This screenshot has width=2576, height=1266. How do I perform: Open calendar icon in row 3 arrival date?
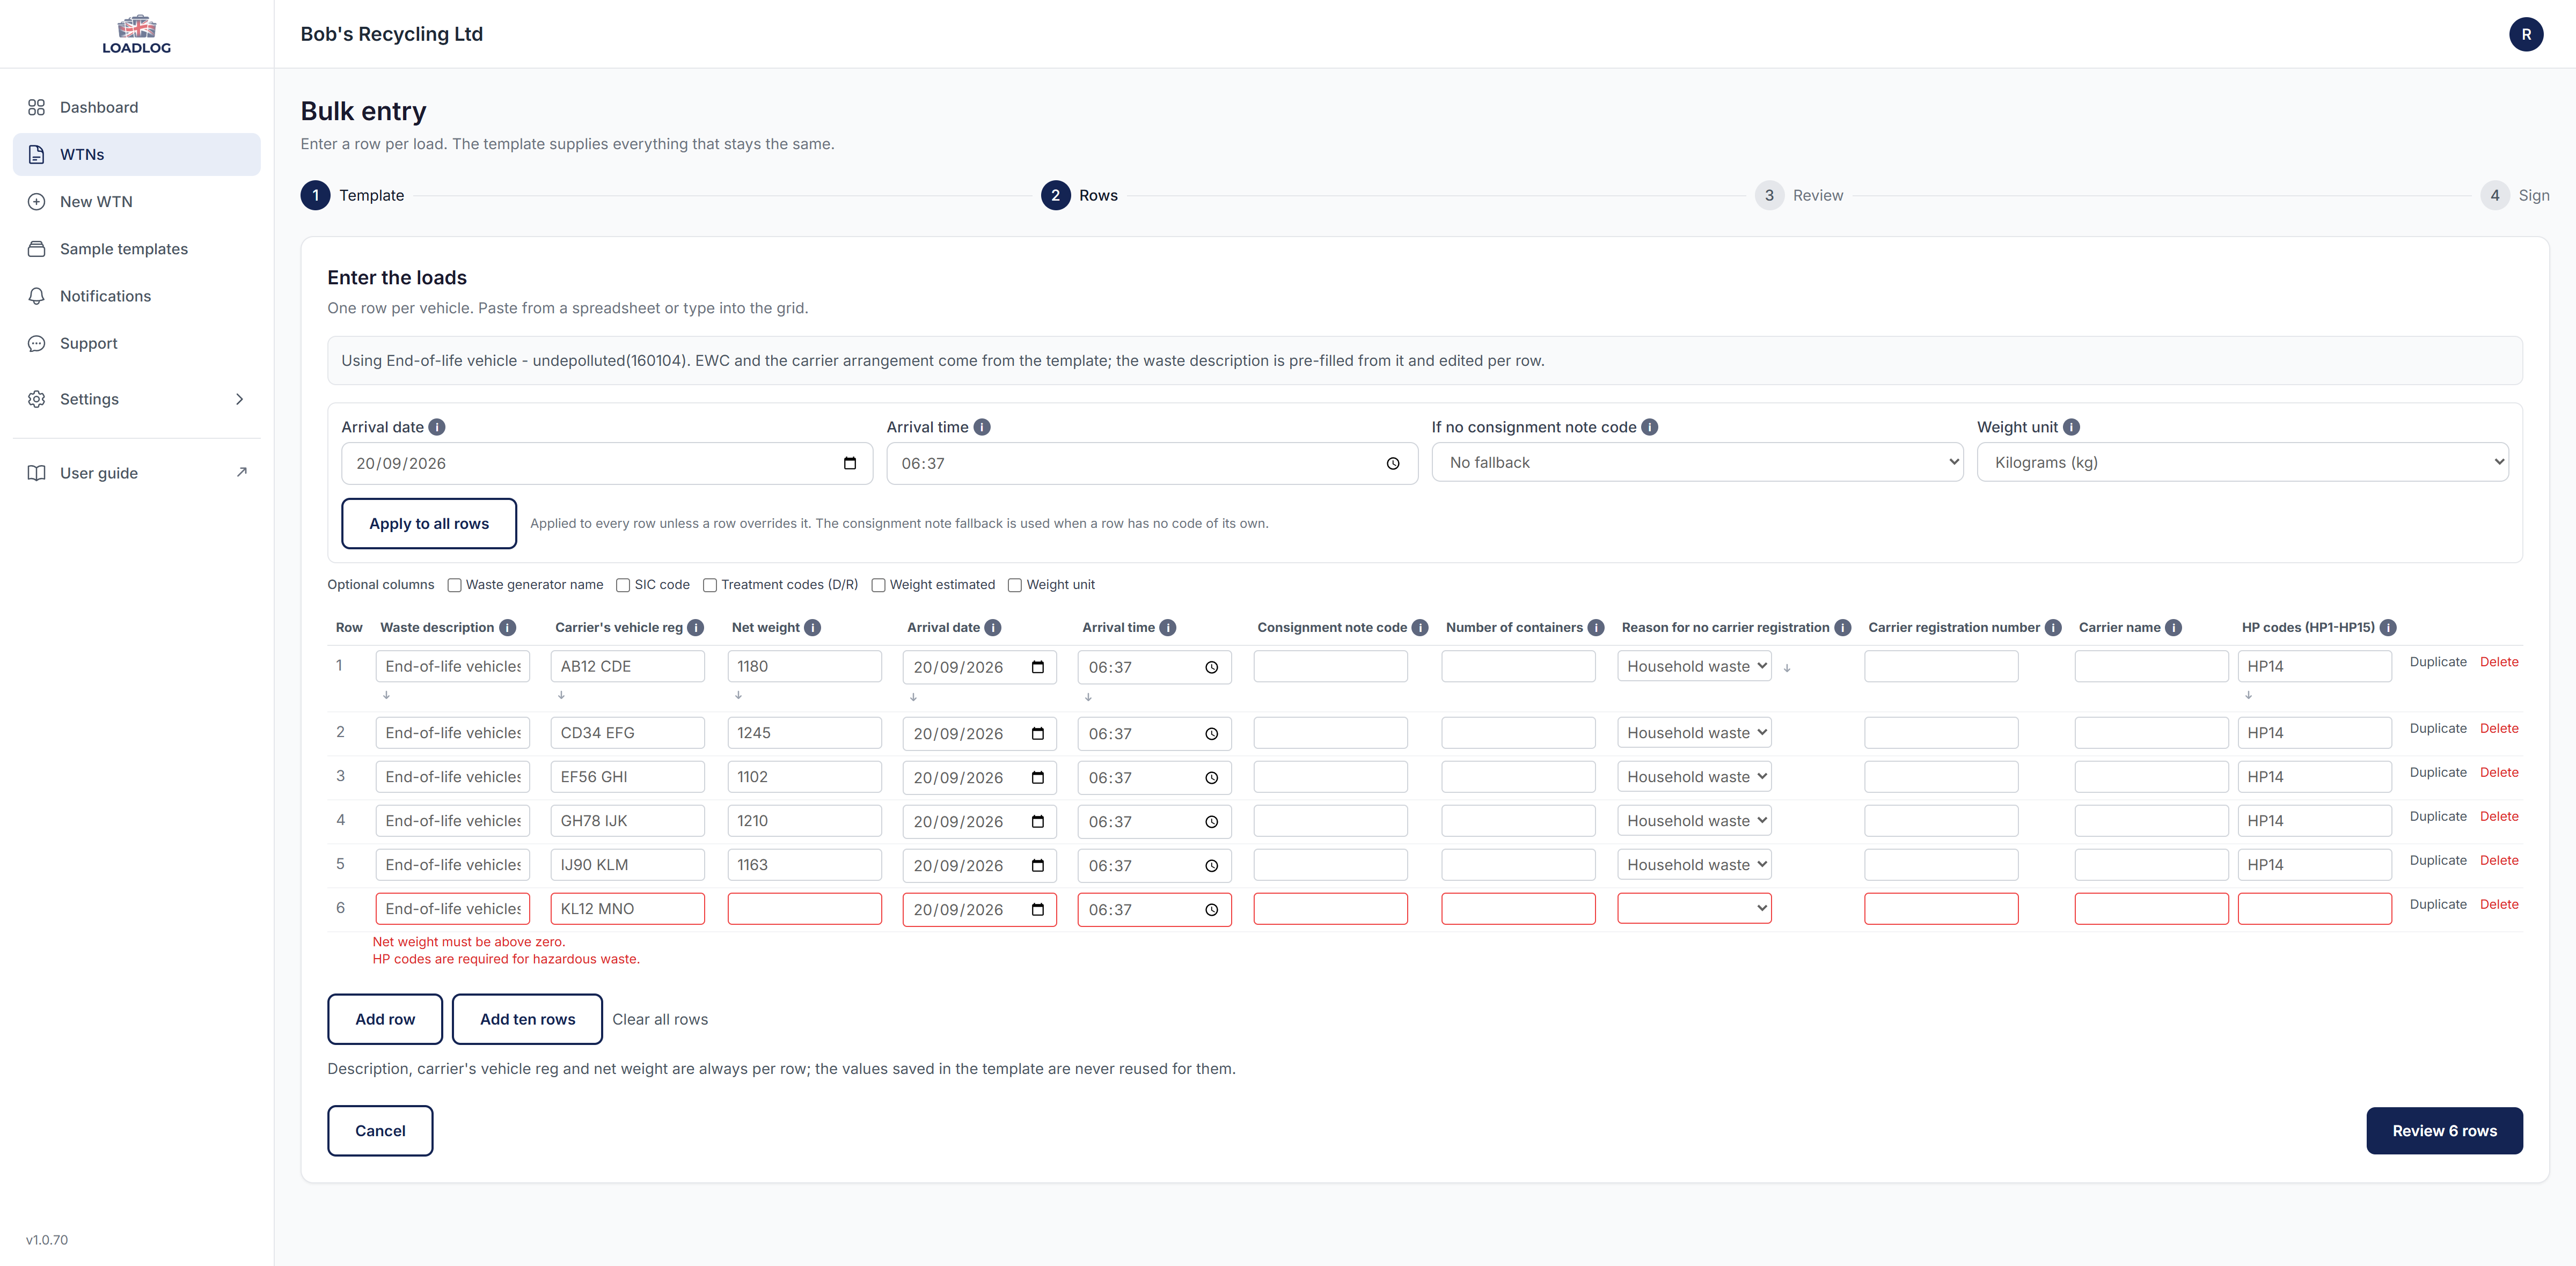point(1038,777)
